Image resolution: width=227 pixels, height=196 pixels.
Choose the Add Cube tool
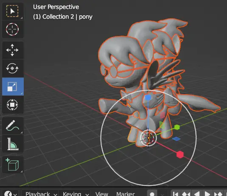coord(13,165)
